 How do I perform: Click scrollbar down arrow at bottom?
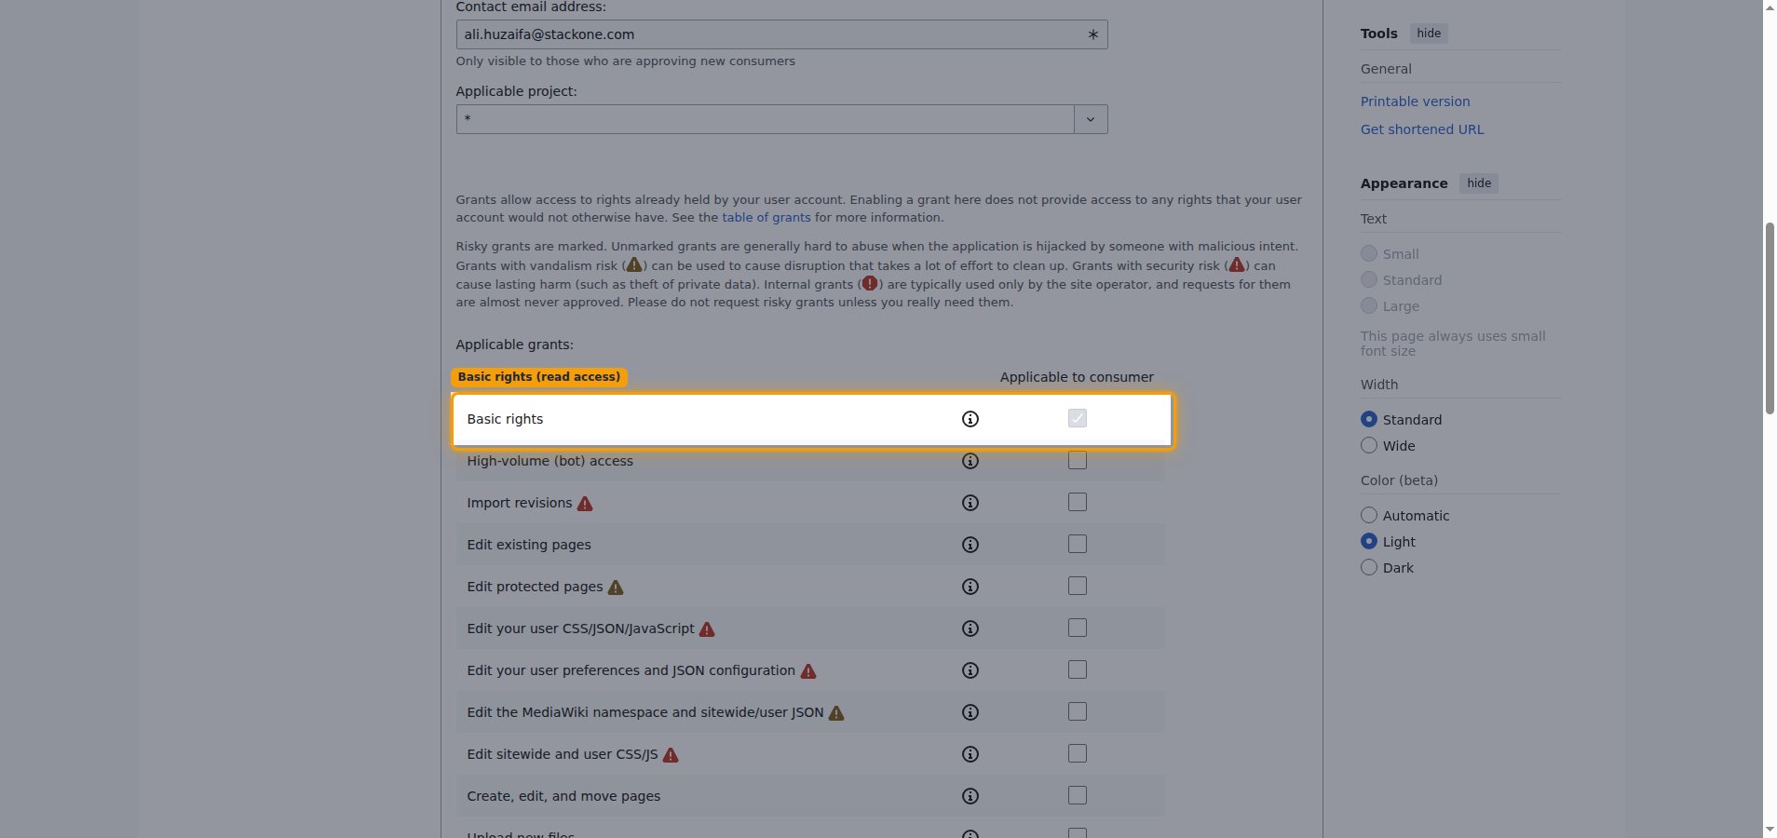1770,829
